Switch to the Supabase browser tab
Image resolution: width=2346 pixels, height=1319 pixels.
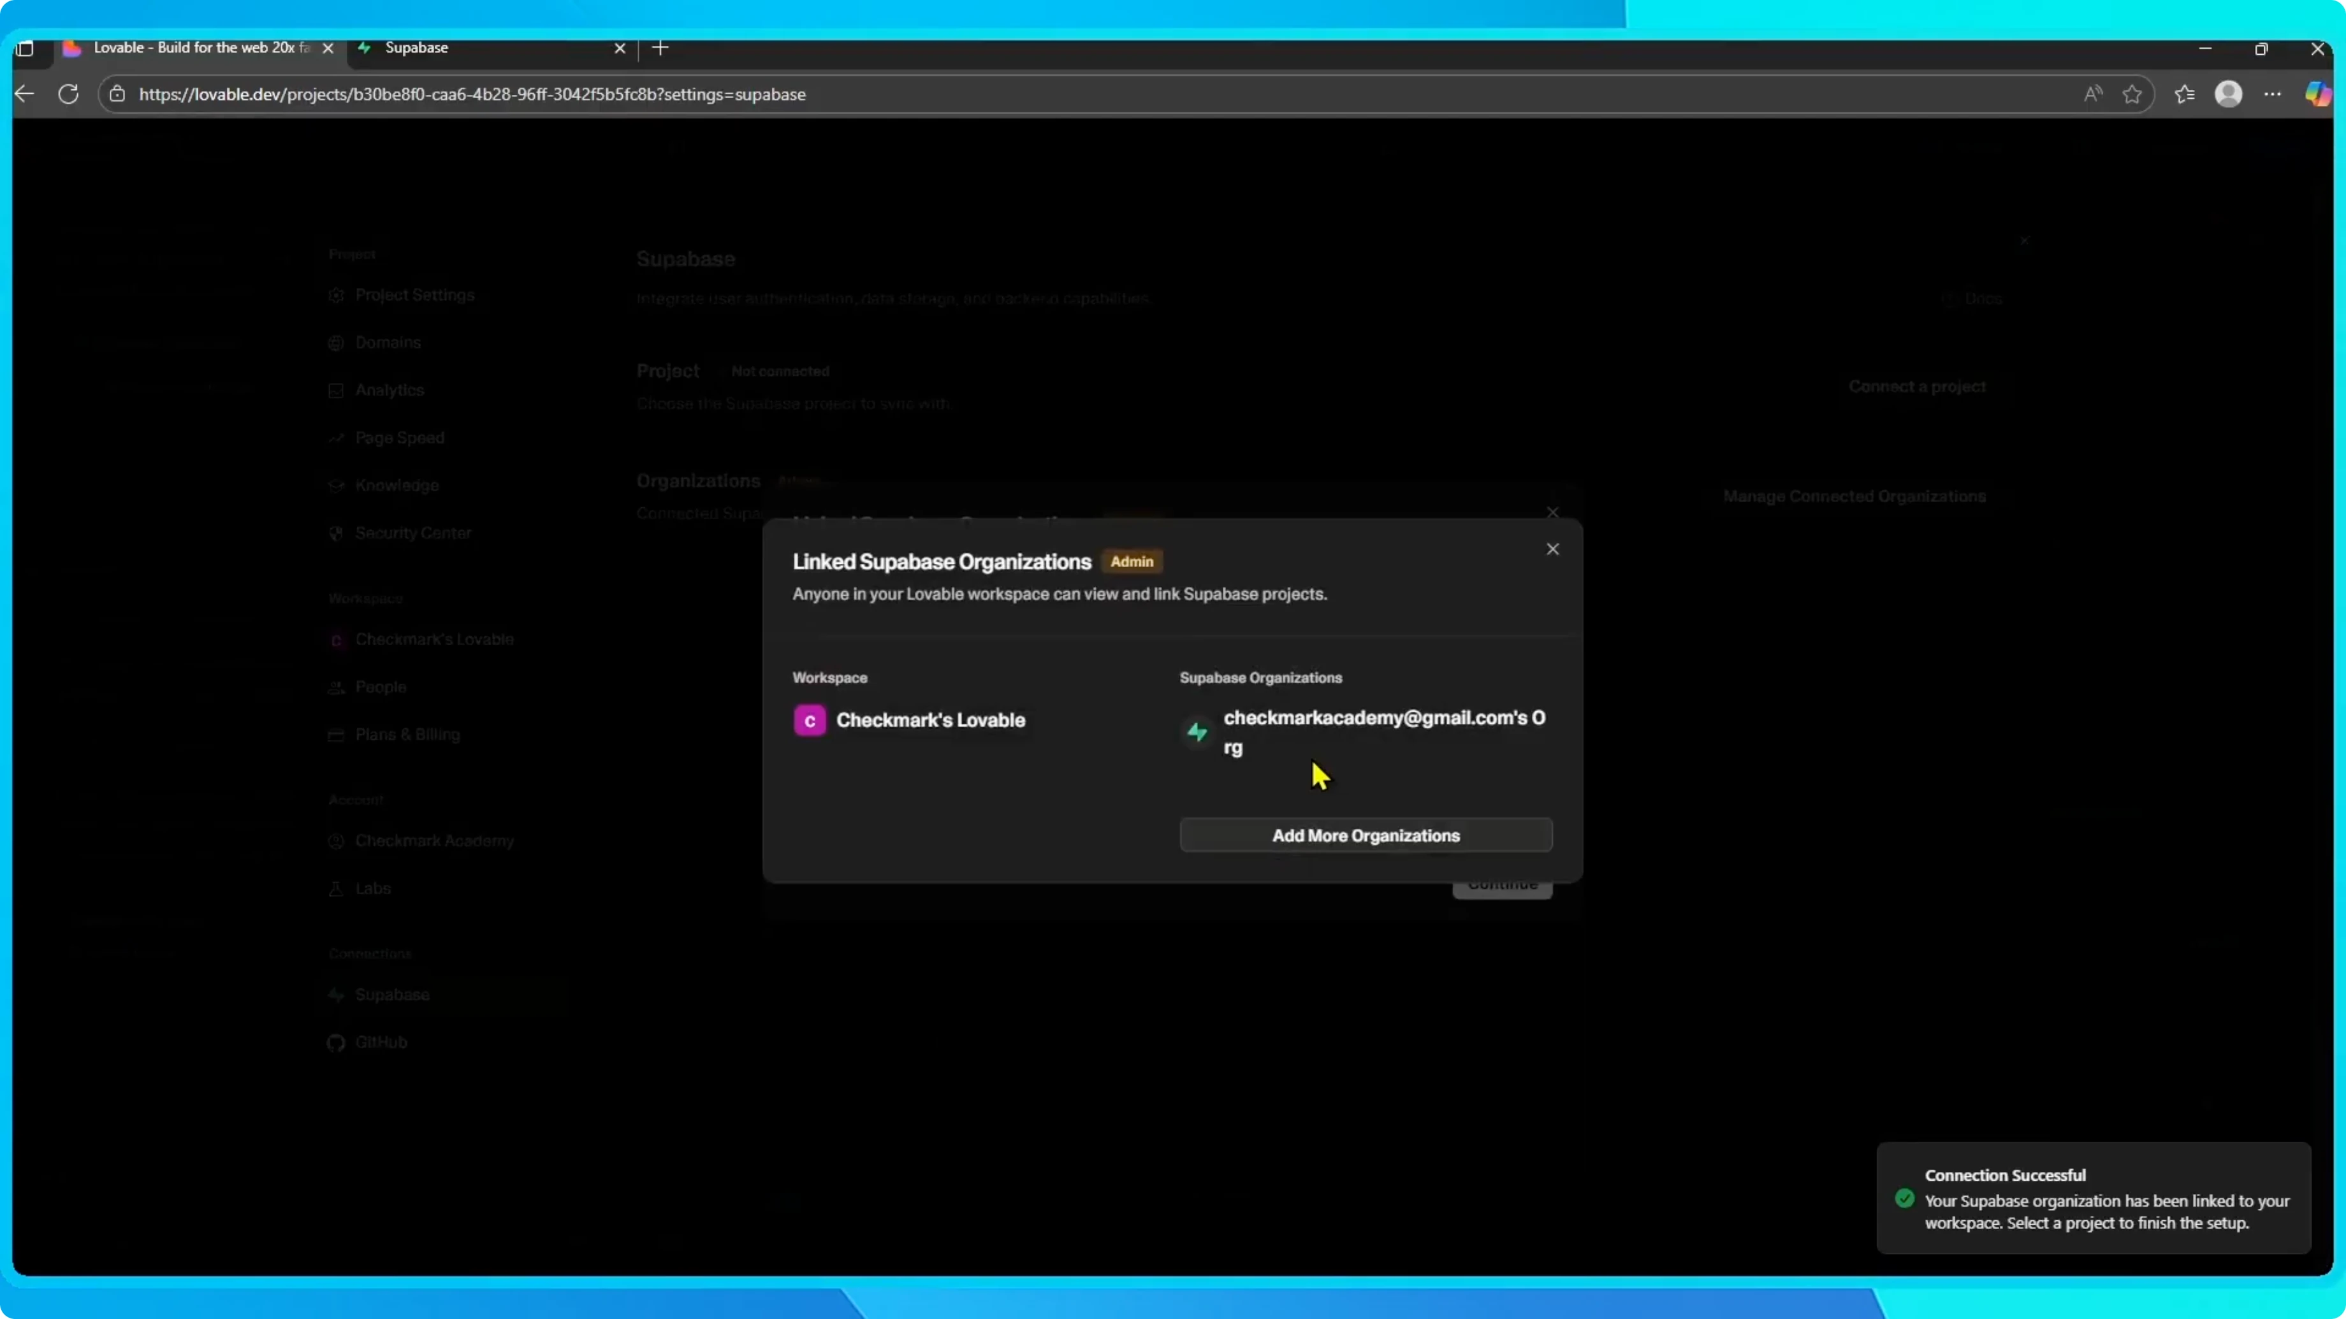tap(492, 47)
